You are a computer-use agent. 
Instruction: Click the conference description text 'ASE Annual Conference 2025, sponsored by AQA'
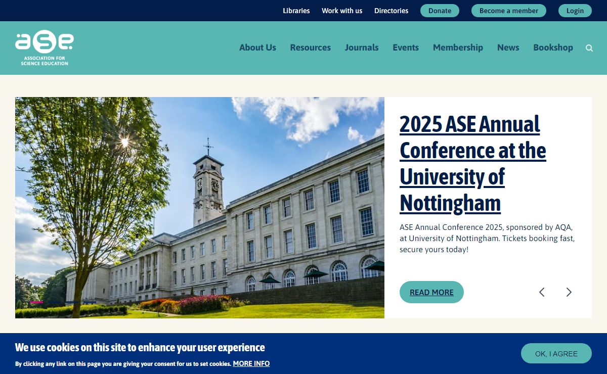[x=486, y=227]
